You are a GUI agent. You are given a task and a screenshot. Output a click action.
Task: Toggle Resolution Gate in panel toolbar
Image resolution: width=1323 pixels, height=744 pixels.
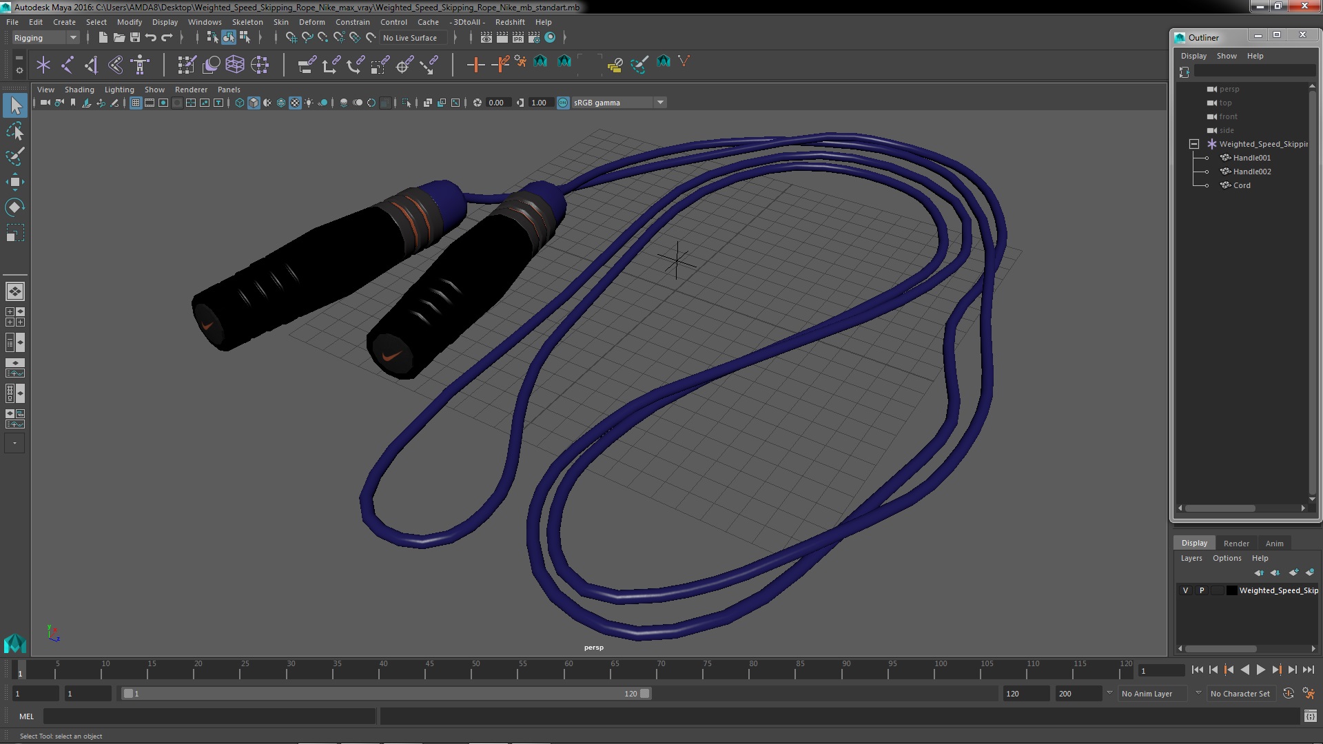tap(163, 103)
